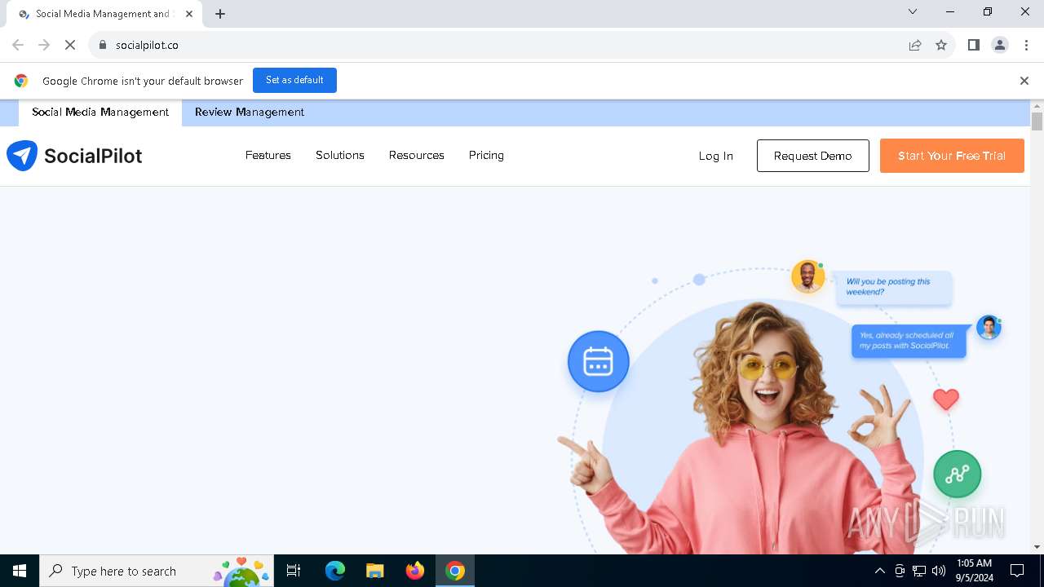Launch Microsoft Edge from taskbar
This screenshot has height=587, width=1044.
(x=335, y=571)
